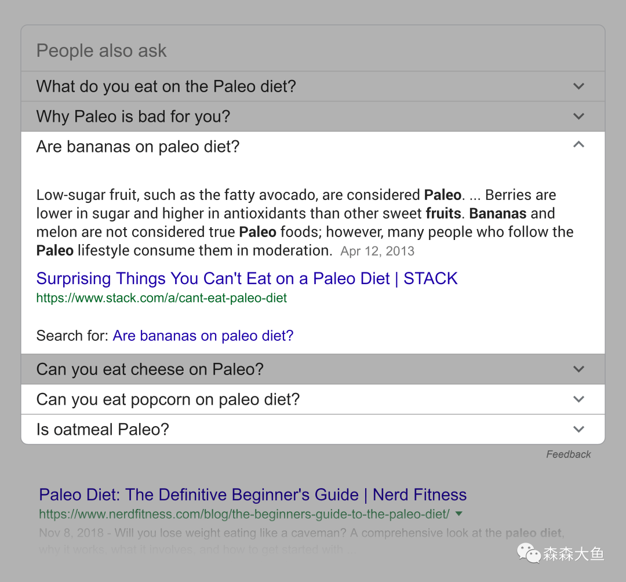This screenshot has height=582, width=626.
Task: Click the stack.com green URL
Action: [161, 298]
